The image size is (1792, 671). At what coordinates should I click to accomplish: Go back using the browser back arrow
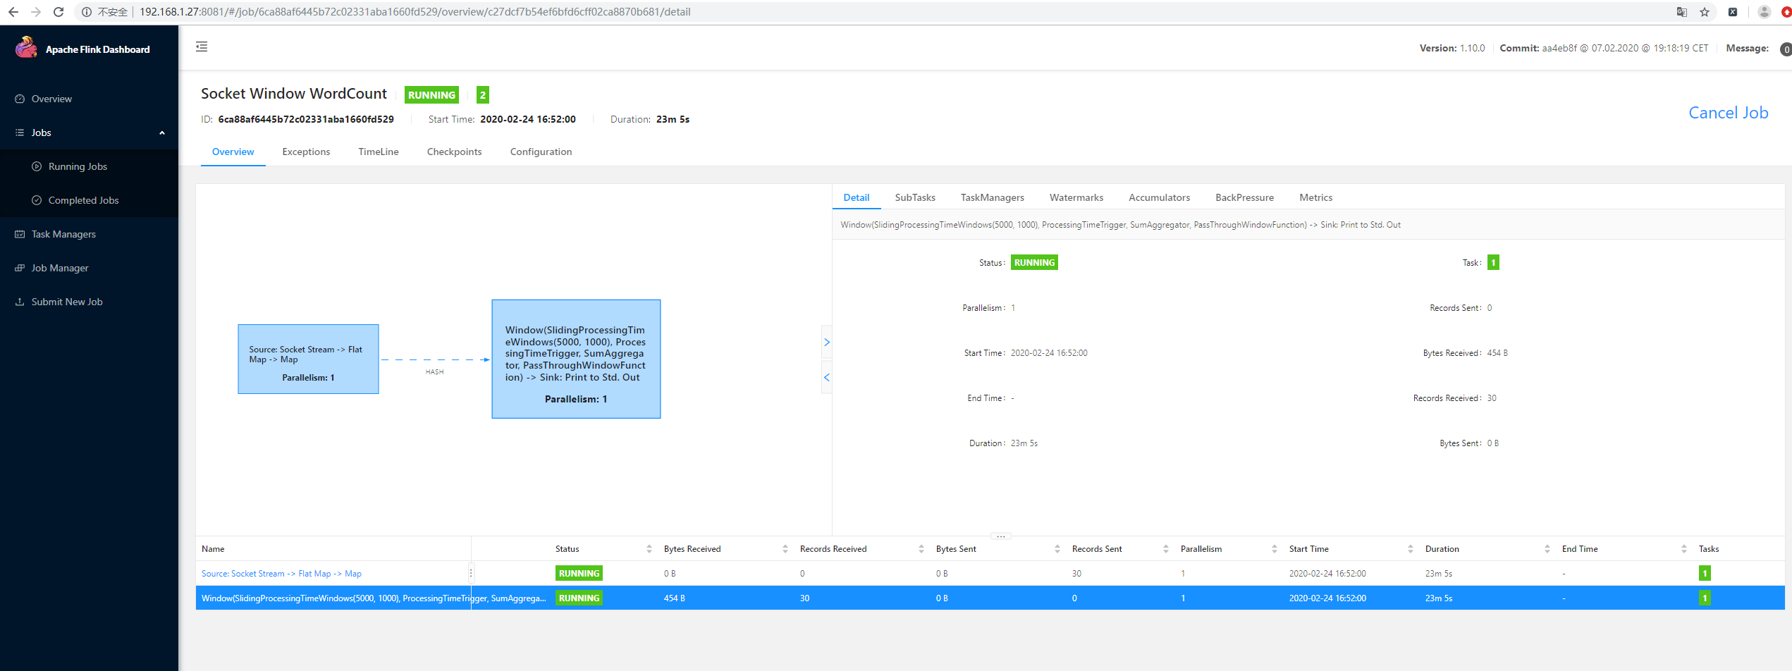pos(13,12)
